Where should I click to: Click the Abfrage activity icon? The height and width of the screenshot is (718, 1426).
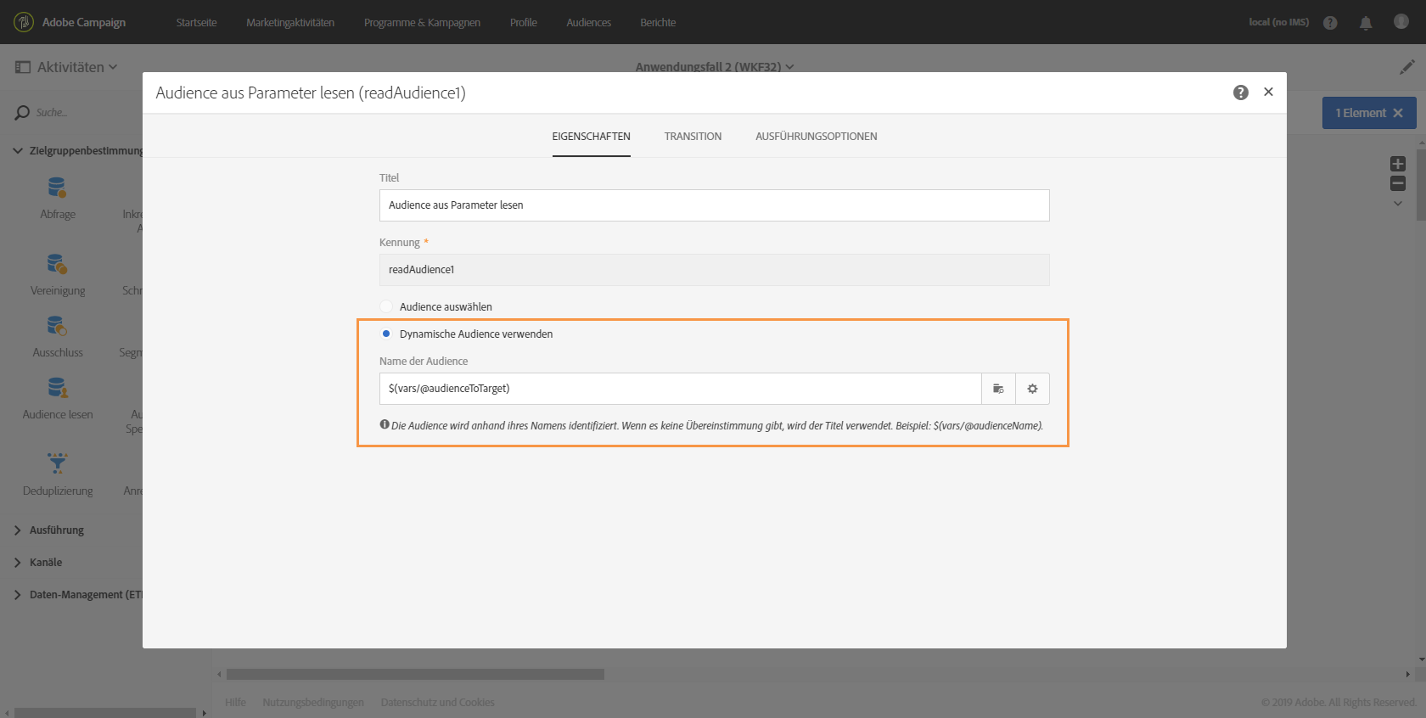[x=57, y=188]
